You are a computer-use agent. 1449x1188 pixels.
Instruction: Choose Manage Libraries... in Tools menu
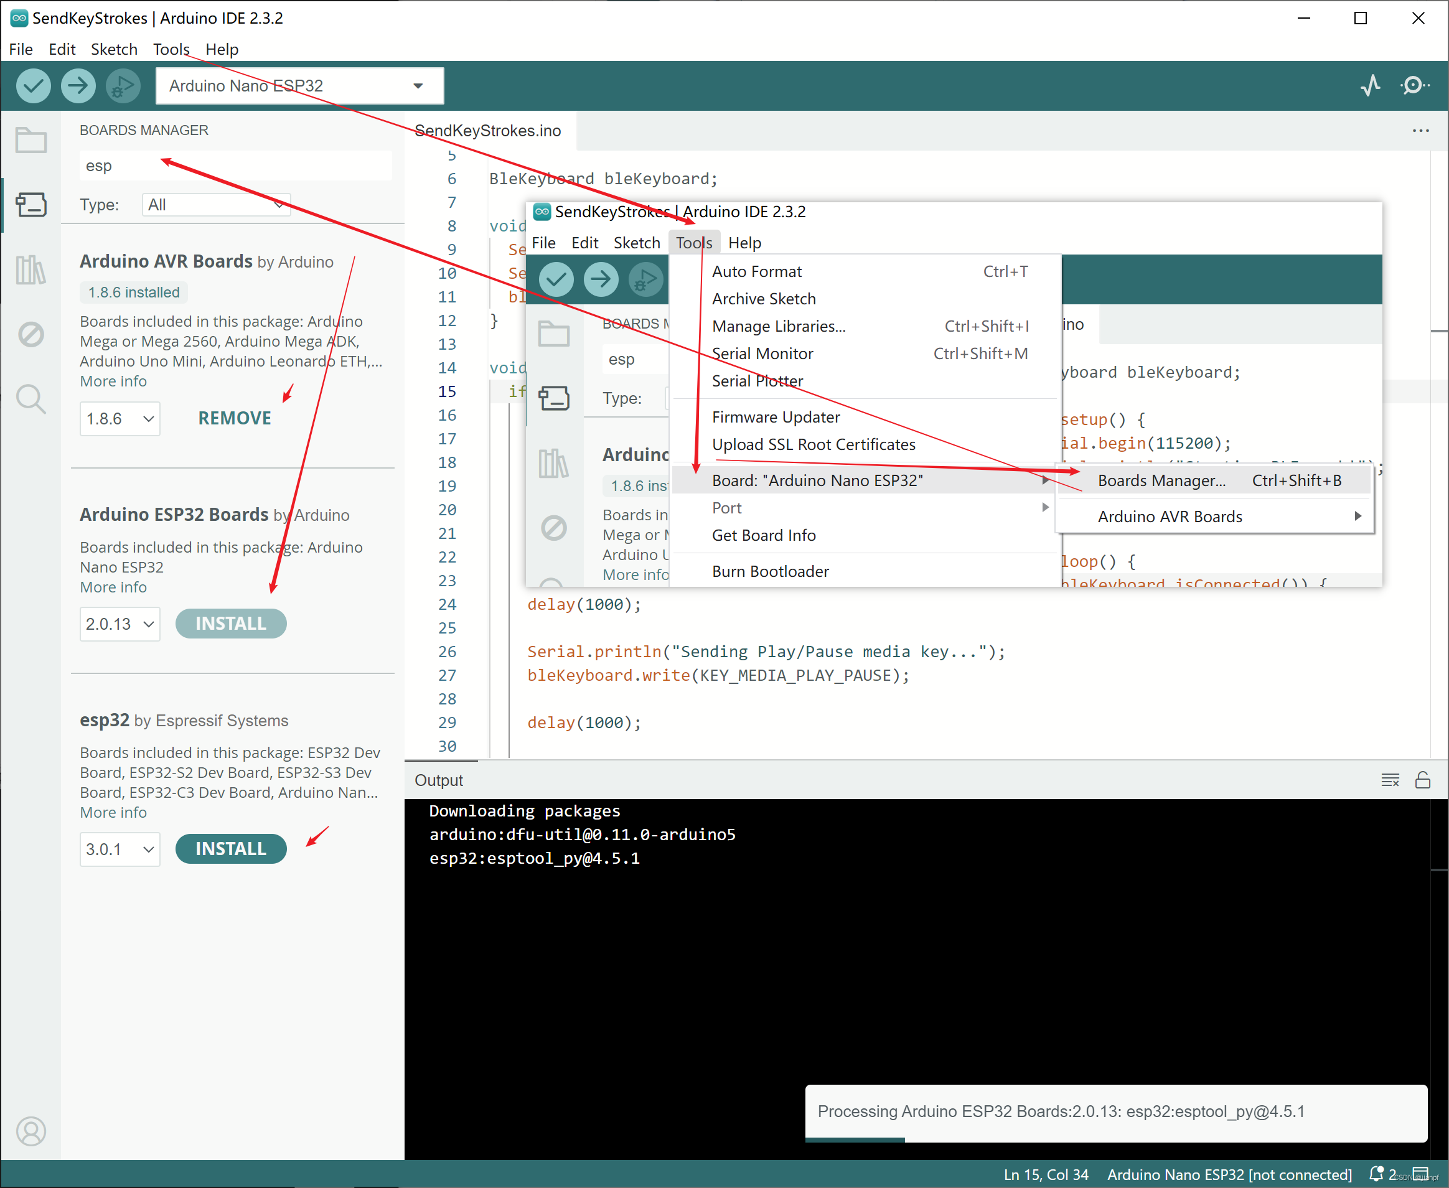point(865,327)
